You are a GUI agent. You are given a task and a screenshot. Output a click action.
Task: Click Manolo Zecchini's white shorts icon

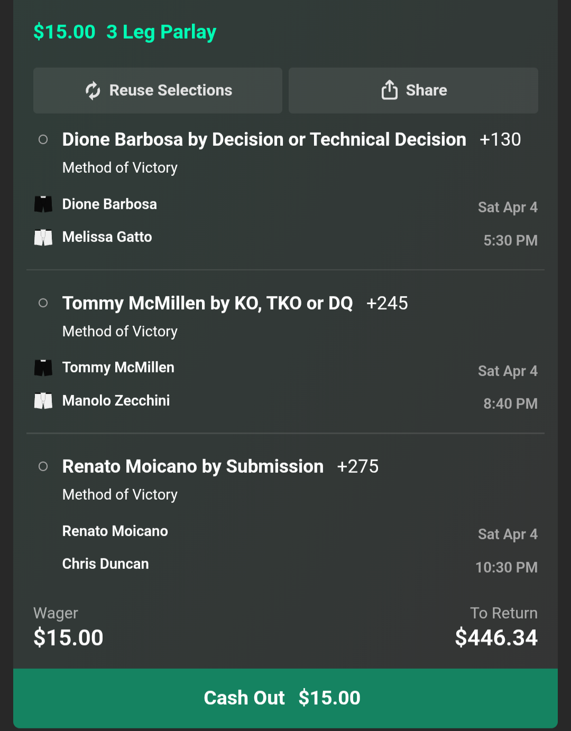[x=43, y=401]
